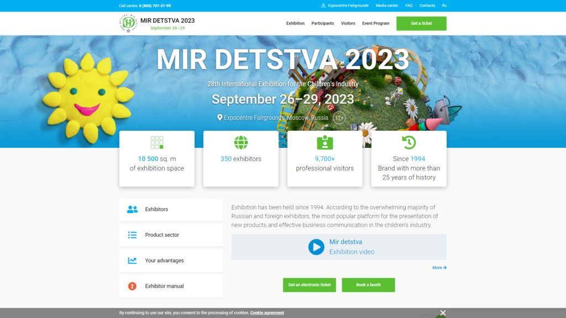Open the Contacts page

pyautogui.click(x=427, y=6)
